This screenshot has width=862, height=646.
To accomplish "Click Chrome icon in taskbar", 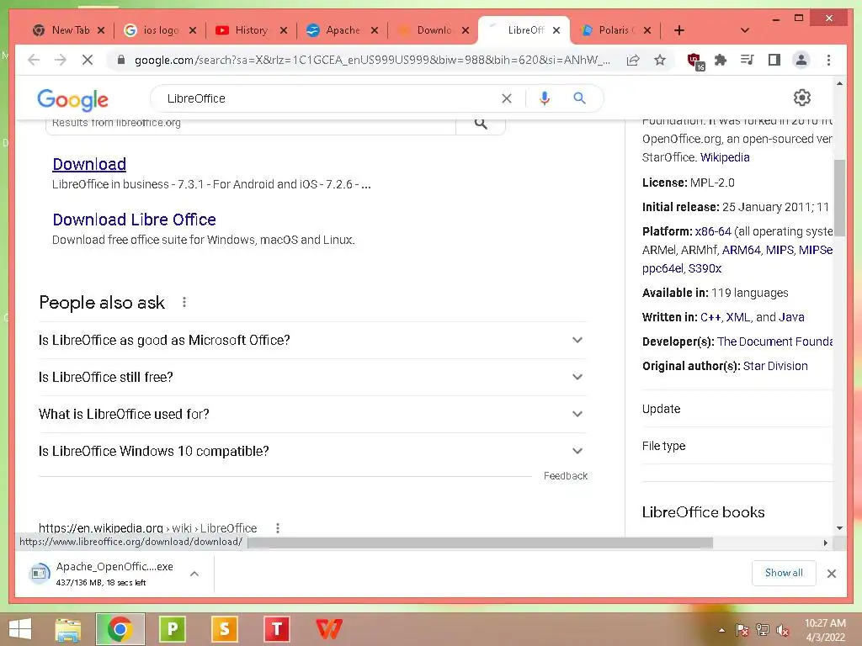I will (120, 629).
